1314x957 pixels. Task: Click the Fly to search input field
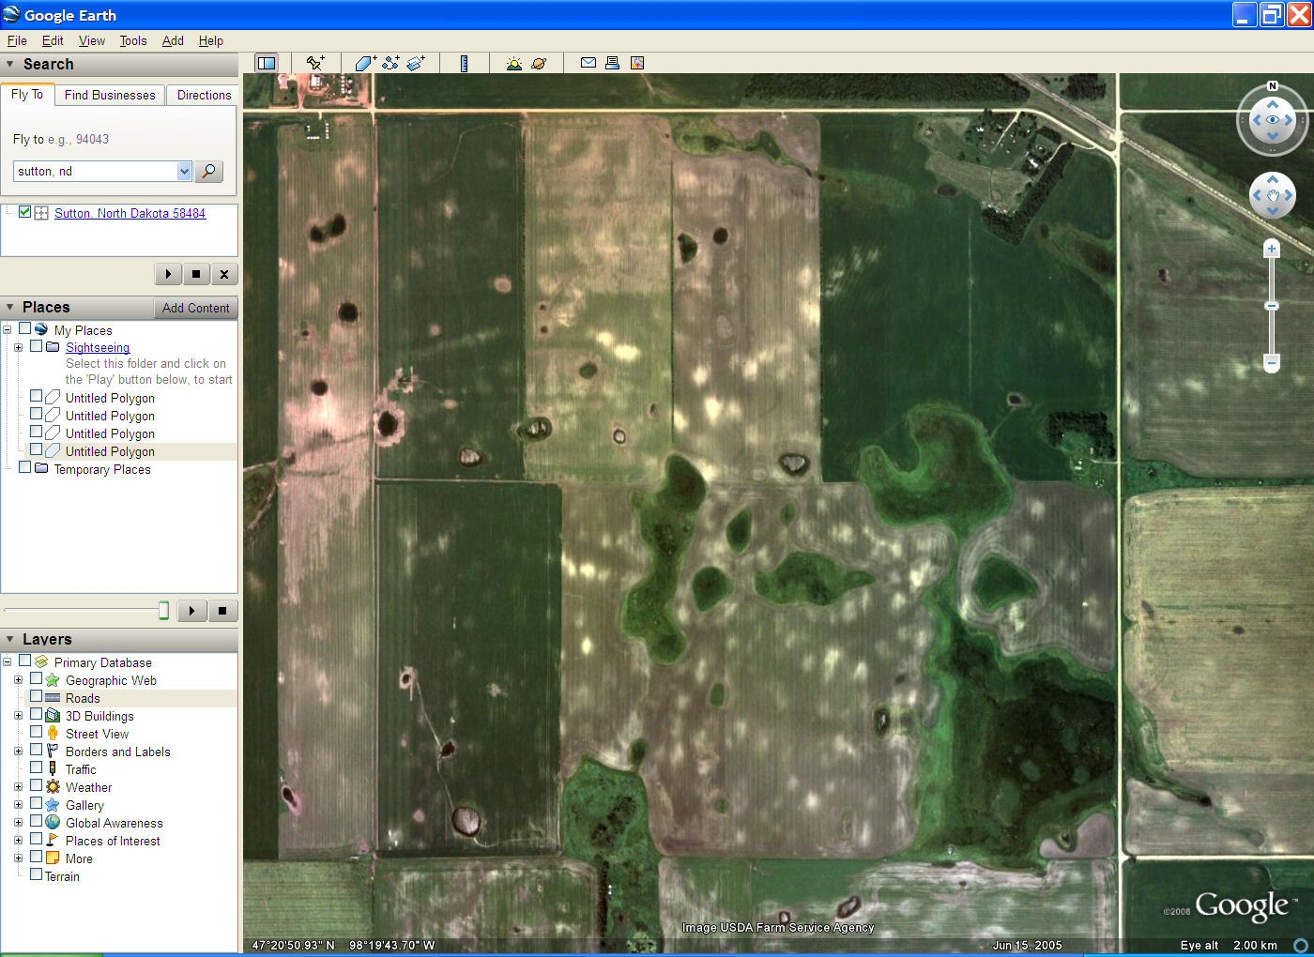[96, 171]
